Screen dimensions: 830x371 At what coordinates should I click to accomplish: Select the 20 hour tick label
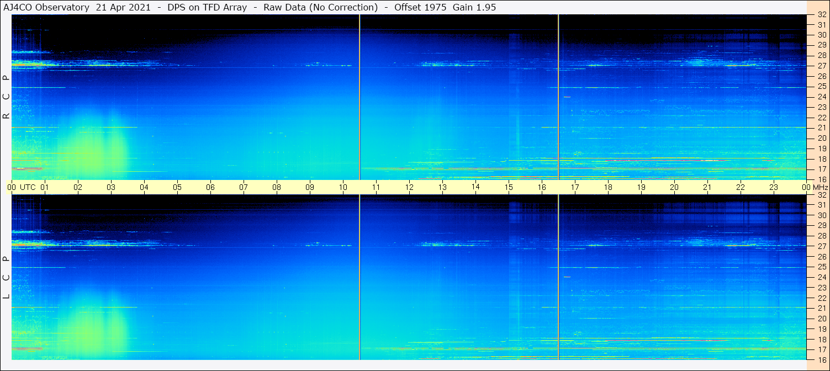[674, 187]
